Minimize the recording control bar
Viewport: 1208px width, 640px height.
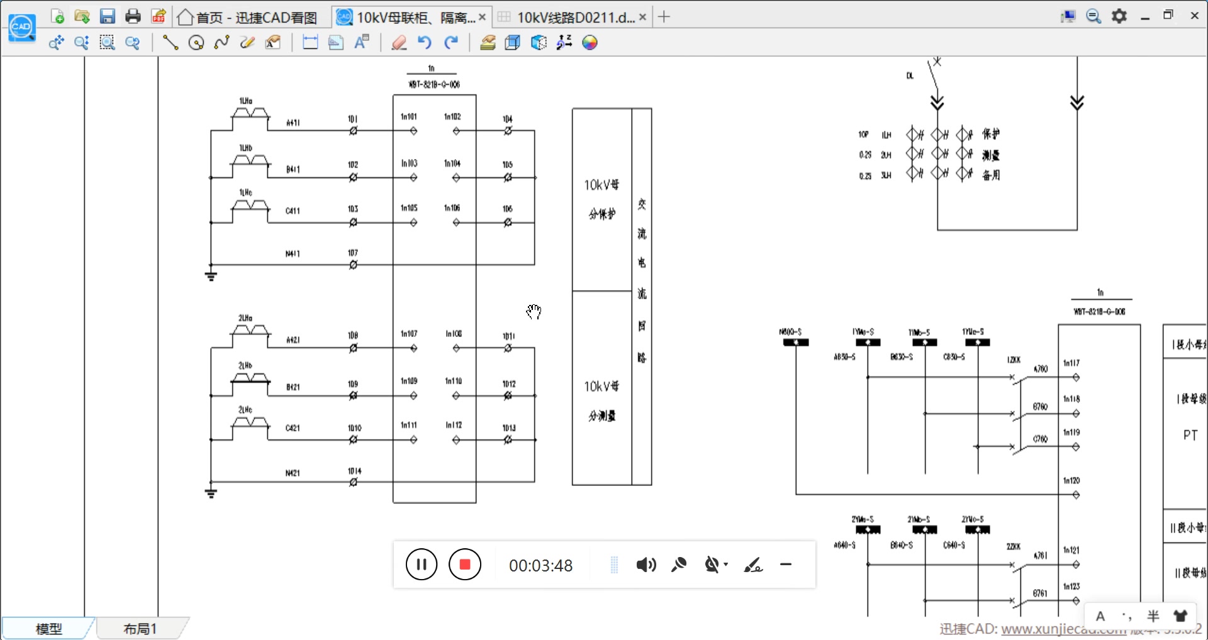(786, 565)
